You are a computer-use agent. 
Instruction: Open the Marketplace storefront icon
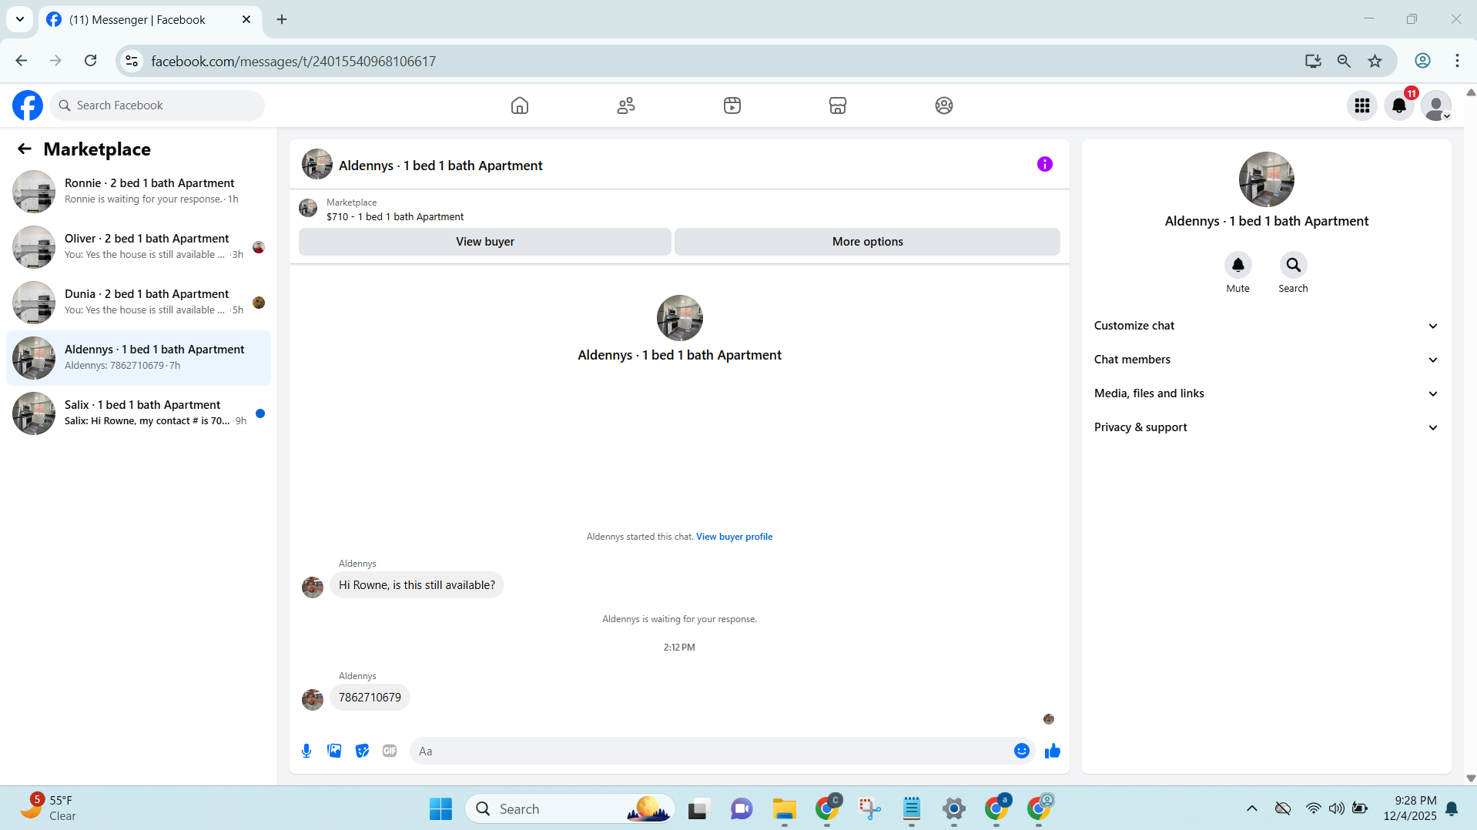pos(838,105)
